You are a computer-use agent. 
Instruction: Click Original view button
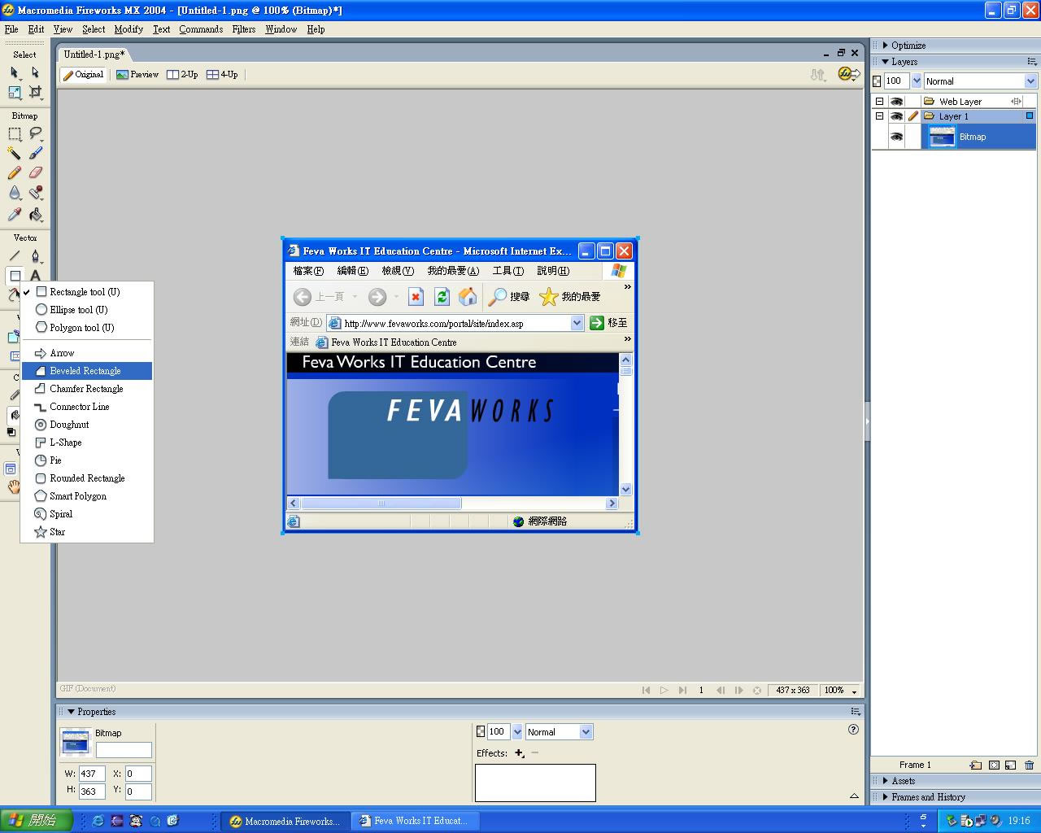tap(84, 75)
